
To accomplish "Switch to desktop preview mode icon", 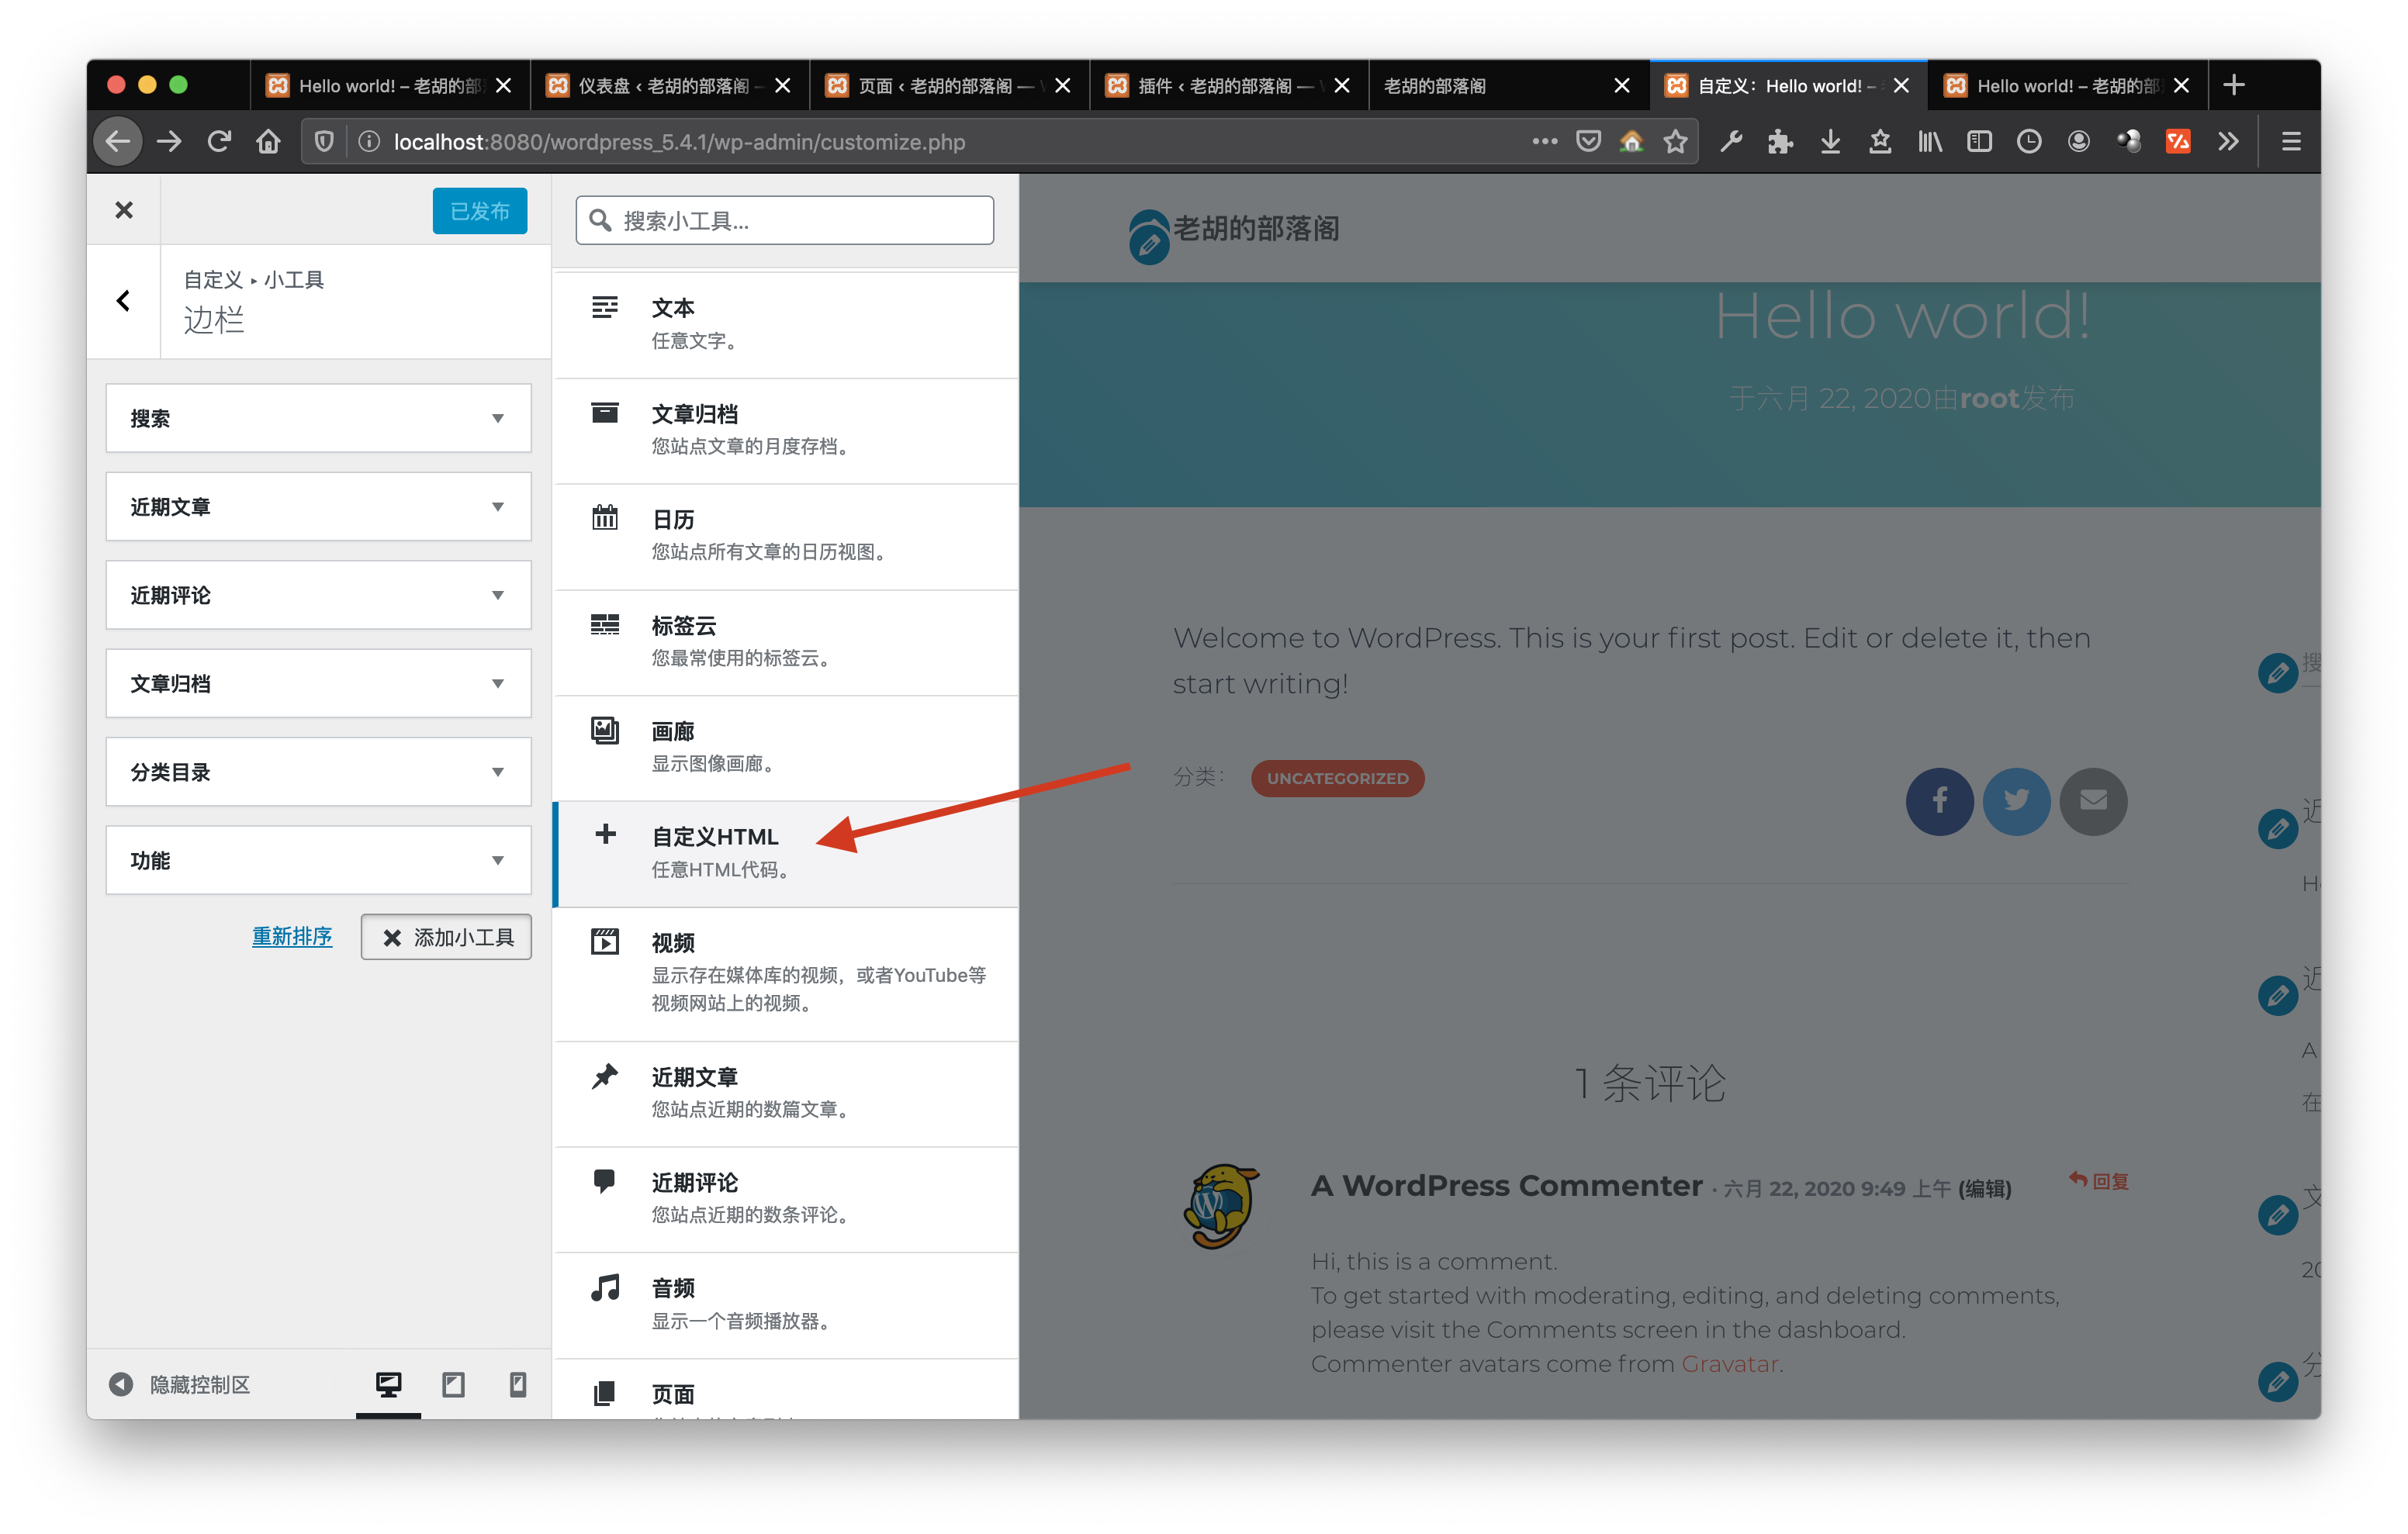I will click(x=388, y=1384).
